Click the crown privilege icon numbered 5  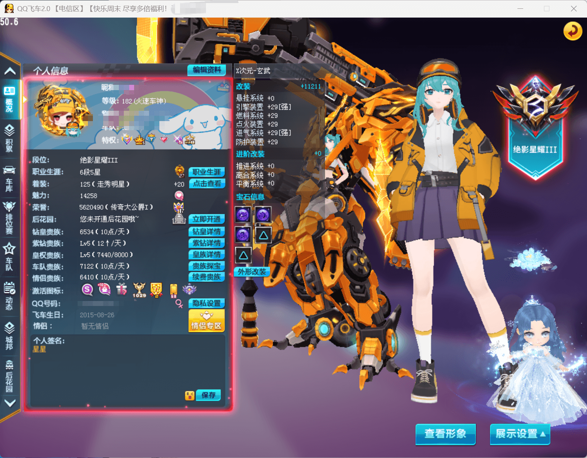tap(139, 140)
